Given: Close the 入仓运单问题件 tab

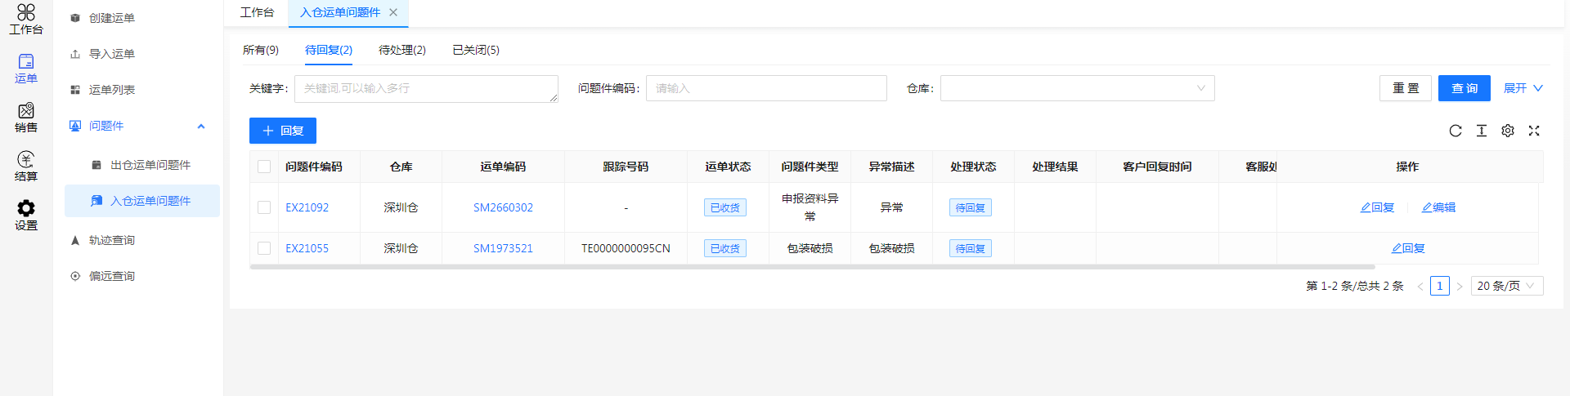Looking at the screenshot, I should pos(393,12).
